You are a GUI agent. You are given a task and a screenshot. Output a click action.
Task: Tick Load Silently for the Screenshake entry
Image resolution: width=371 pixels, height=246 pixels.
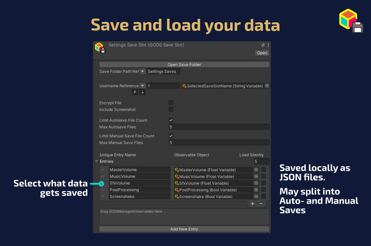coord(263,197)
